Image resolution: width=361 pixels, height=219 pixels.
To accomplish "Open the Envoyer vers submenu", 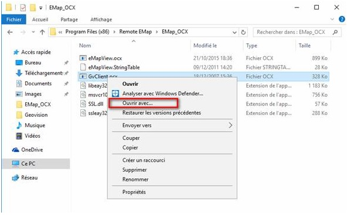I will (x=172, y=126).
